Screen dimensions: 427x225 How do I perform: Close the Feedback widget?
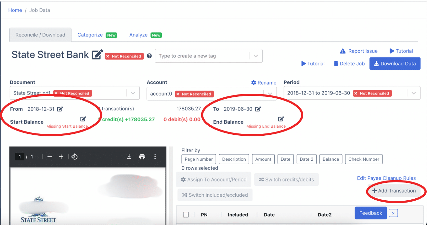393,213
